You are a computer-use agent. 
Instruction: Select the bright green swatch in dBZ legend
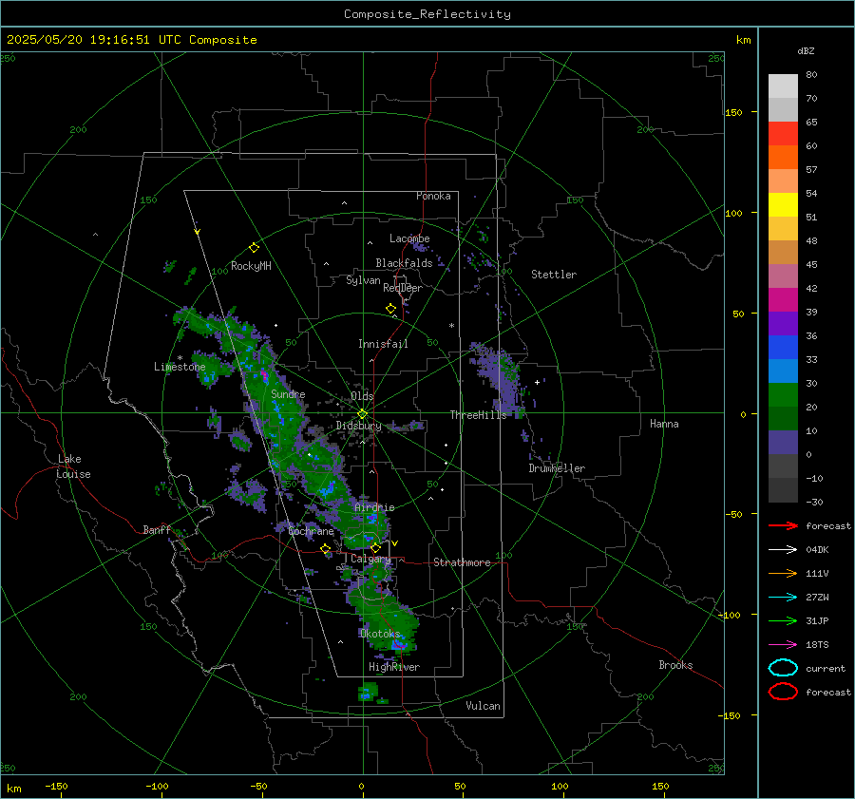(783, 395)
